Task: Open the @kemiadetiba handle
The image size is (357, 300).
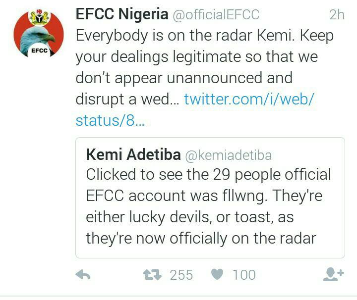Action: (228, 155)
